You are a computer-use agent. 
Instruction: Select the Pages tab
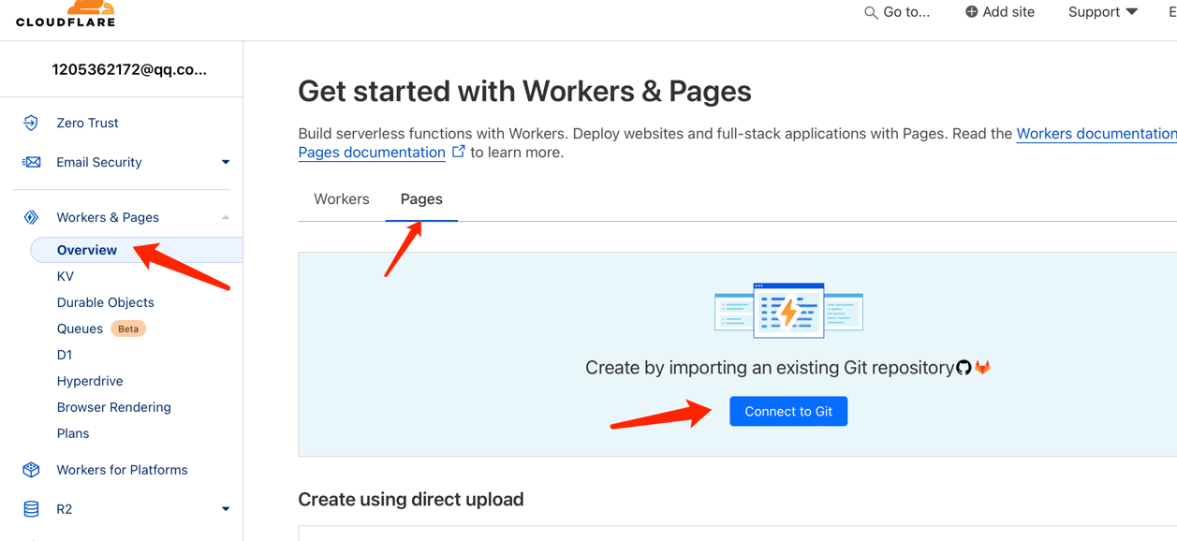point(421,199)
